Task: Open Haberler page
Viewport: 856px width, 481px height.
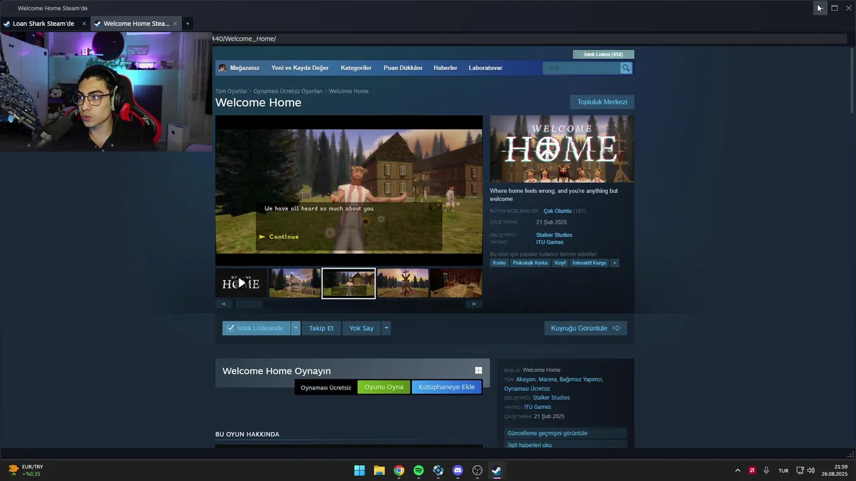Action: [445, 68]
